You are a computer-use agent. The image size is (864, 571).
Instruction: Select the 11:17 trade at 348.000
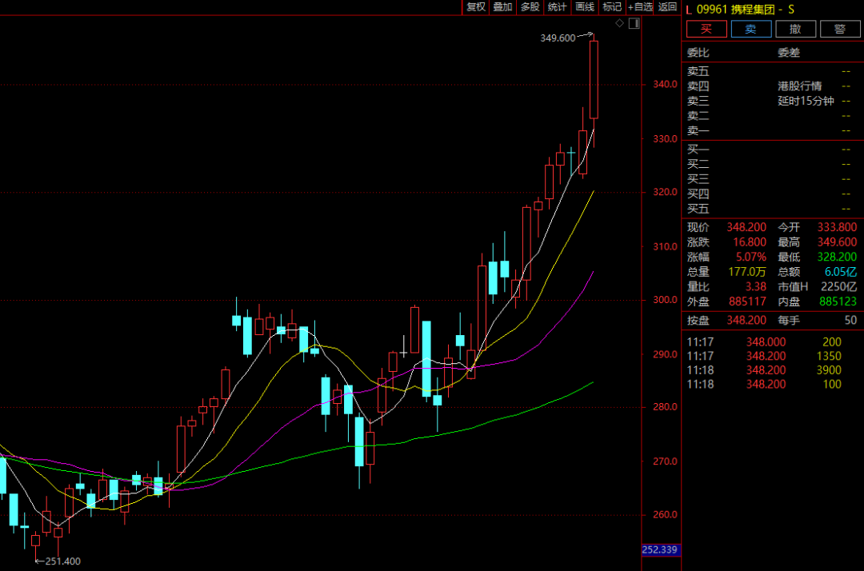tap(764, 342)
